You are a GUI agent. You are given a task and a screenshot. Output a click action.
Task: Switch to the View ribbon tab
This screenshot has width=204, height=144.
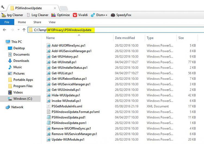[52, 22]
